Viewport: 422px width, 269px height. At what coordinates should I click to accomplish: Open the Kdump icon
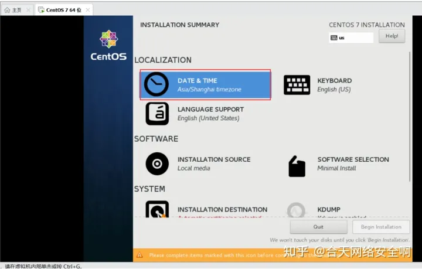tap(297, 210)
